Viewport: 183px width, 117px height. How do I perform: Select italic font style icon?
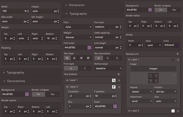pyautogui.click(x=85, y=68)
